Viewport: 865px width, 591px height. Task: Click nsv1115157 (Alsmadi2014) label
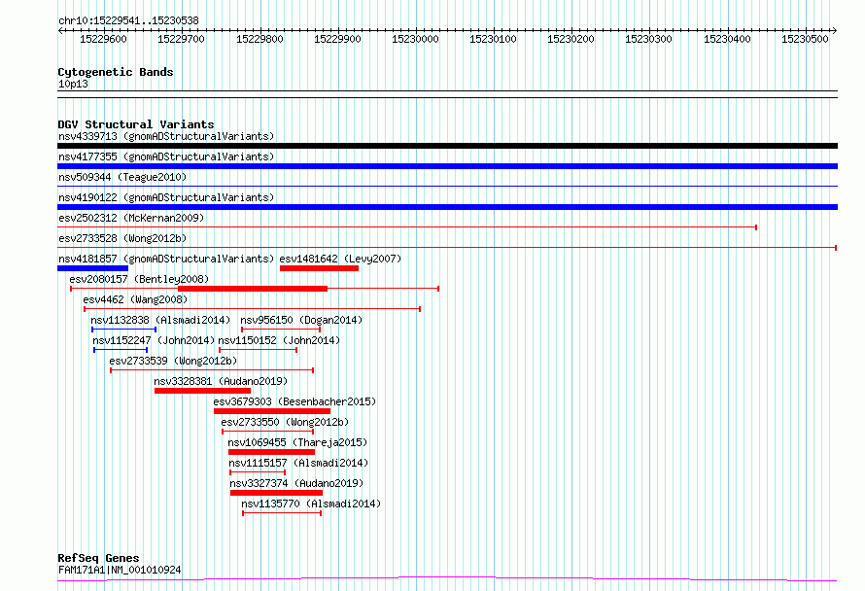(298, 463)
